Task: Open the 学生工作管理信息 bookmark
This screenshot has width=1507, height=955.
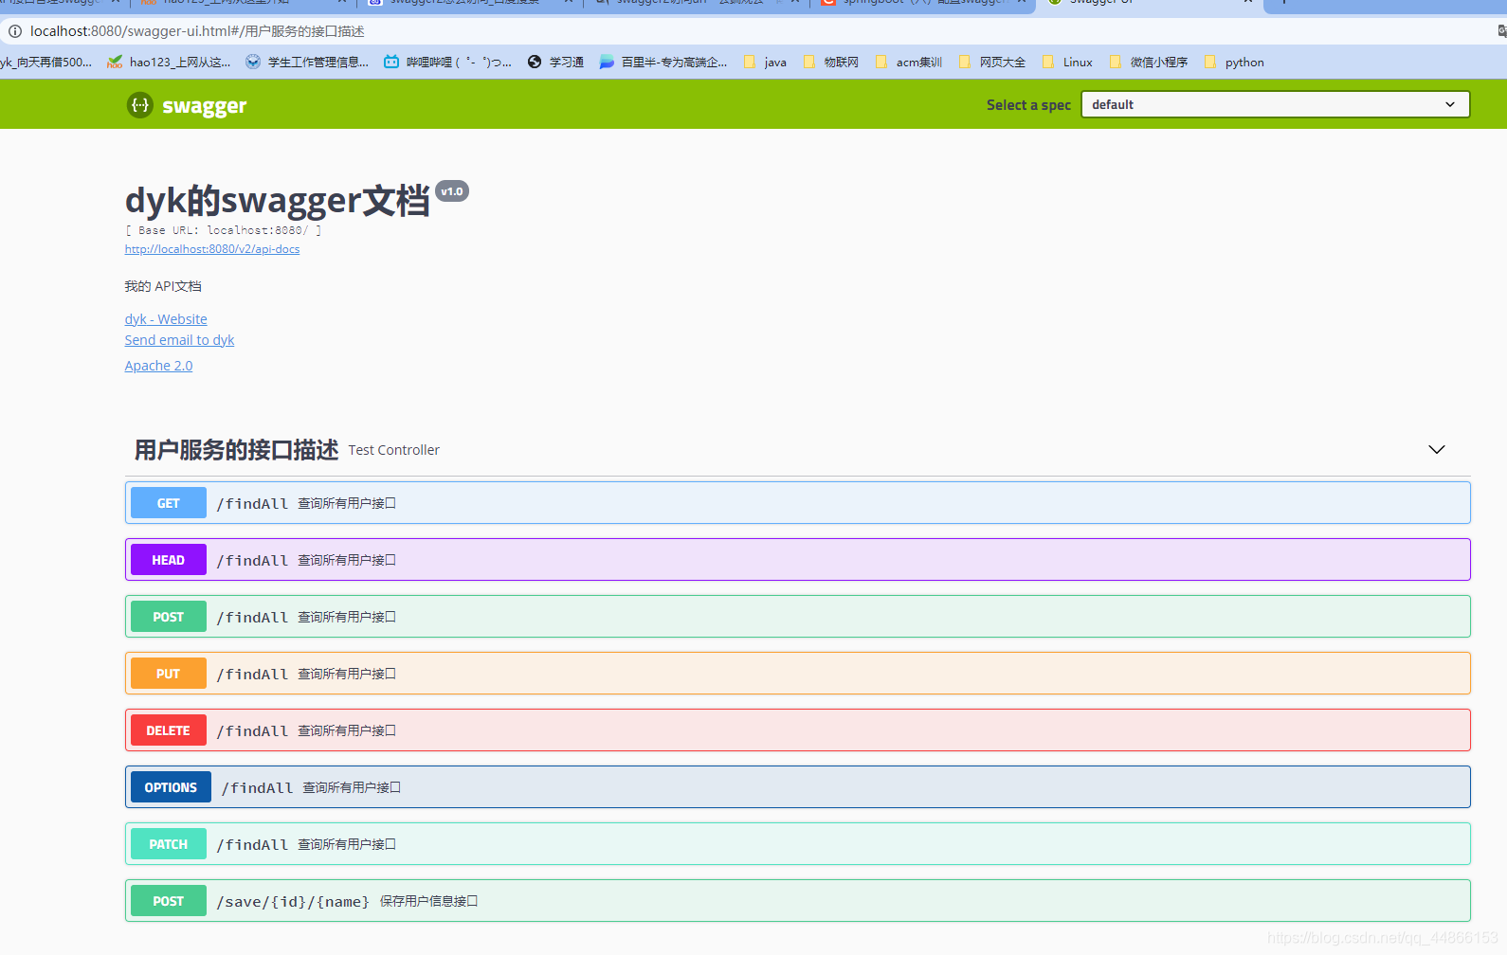Action: pos(307,63)
